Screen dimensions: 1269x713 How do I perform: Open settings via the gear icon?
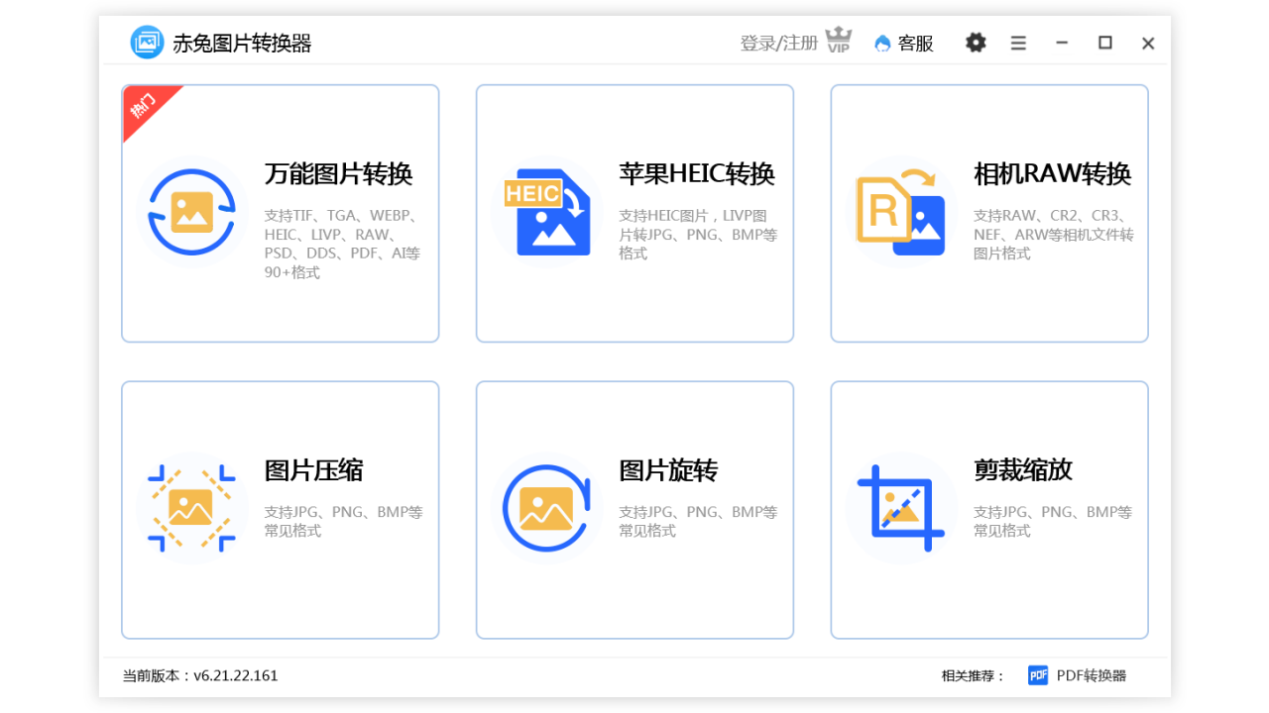976,43
